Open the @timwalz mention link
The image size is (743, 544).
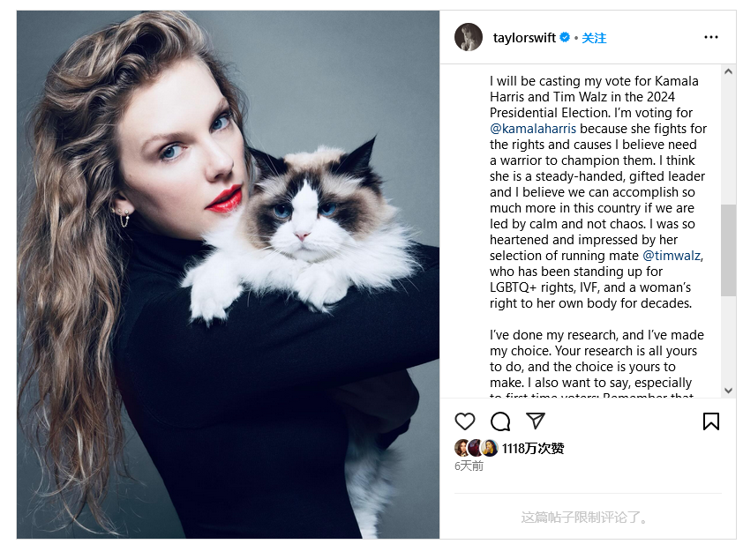click(x=672, y=256)
